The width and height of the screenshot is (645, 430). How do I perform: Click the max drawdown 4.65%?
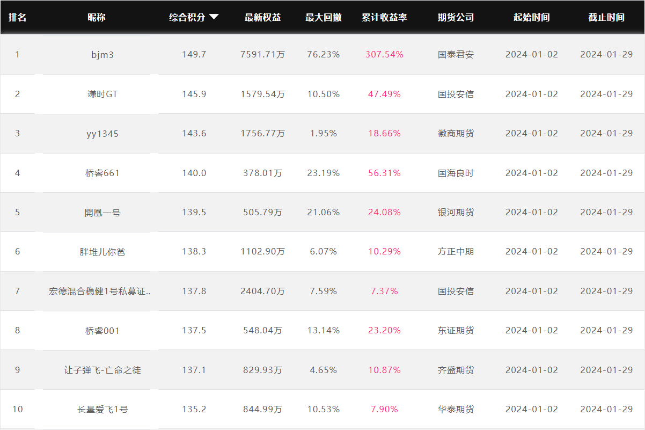[324, 370]
